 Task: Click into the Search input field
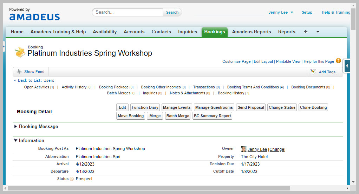click(x=128, y=12)
